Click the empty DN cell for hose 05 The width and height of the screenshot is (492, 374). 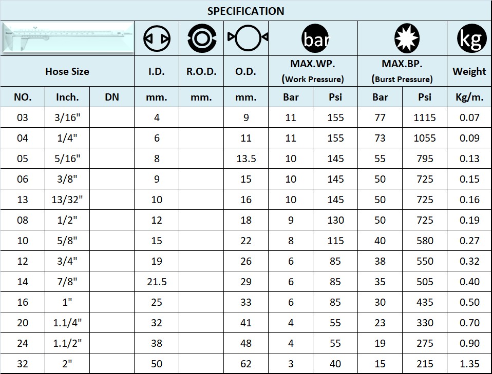111,159
